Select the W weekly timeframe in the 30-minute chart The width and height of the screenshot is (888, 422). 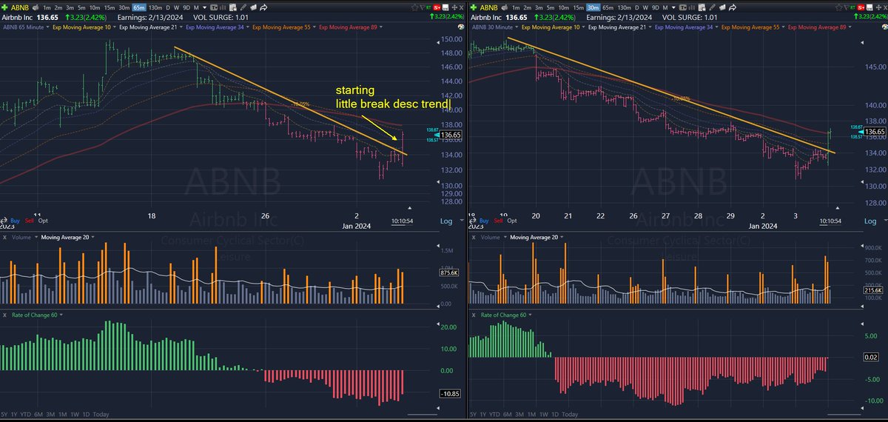645,7
